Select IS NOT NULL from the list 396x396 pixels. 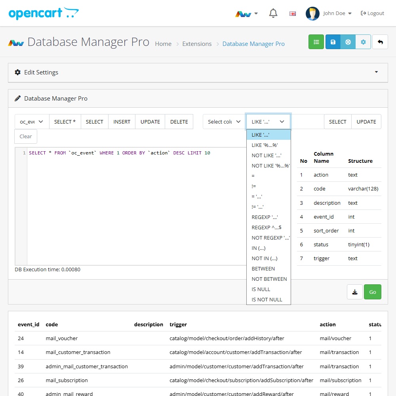click(x=267, y=299)
